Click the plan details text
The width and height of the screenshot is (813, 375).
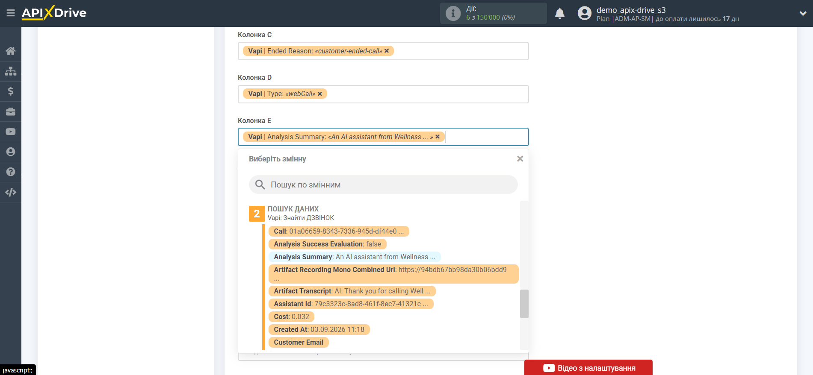[x=668, y=19]
